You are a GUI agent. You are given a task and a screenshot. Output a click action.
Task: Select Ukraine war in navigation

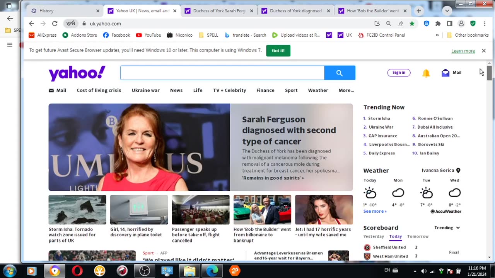[145, 90]
